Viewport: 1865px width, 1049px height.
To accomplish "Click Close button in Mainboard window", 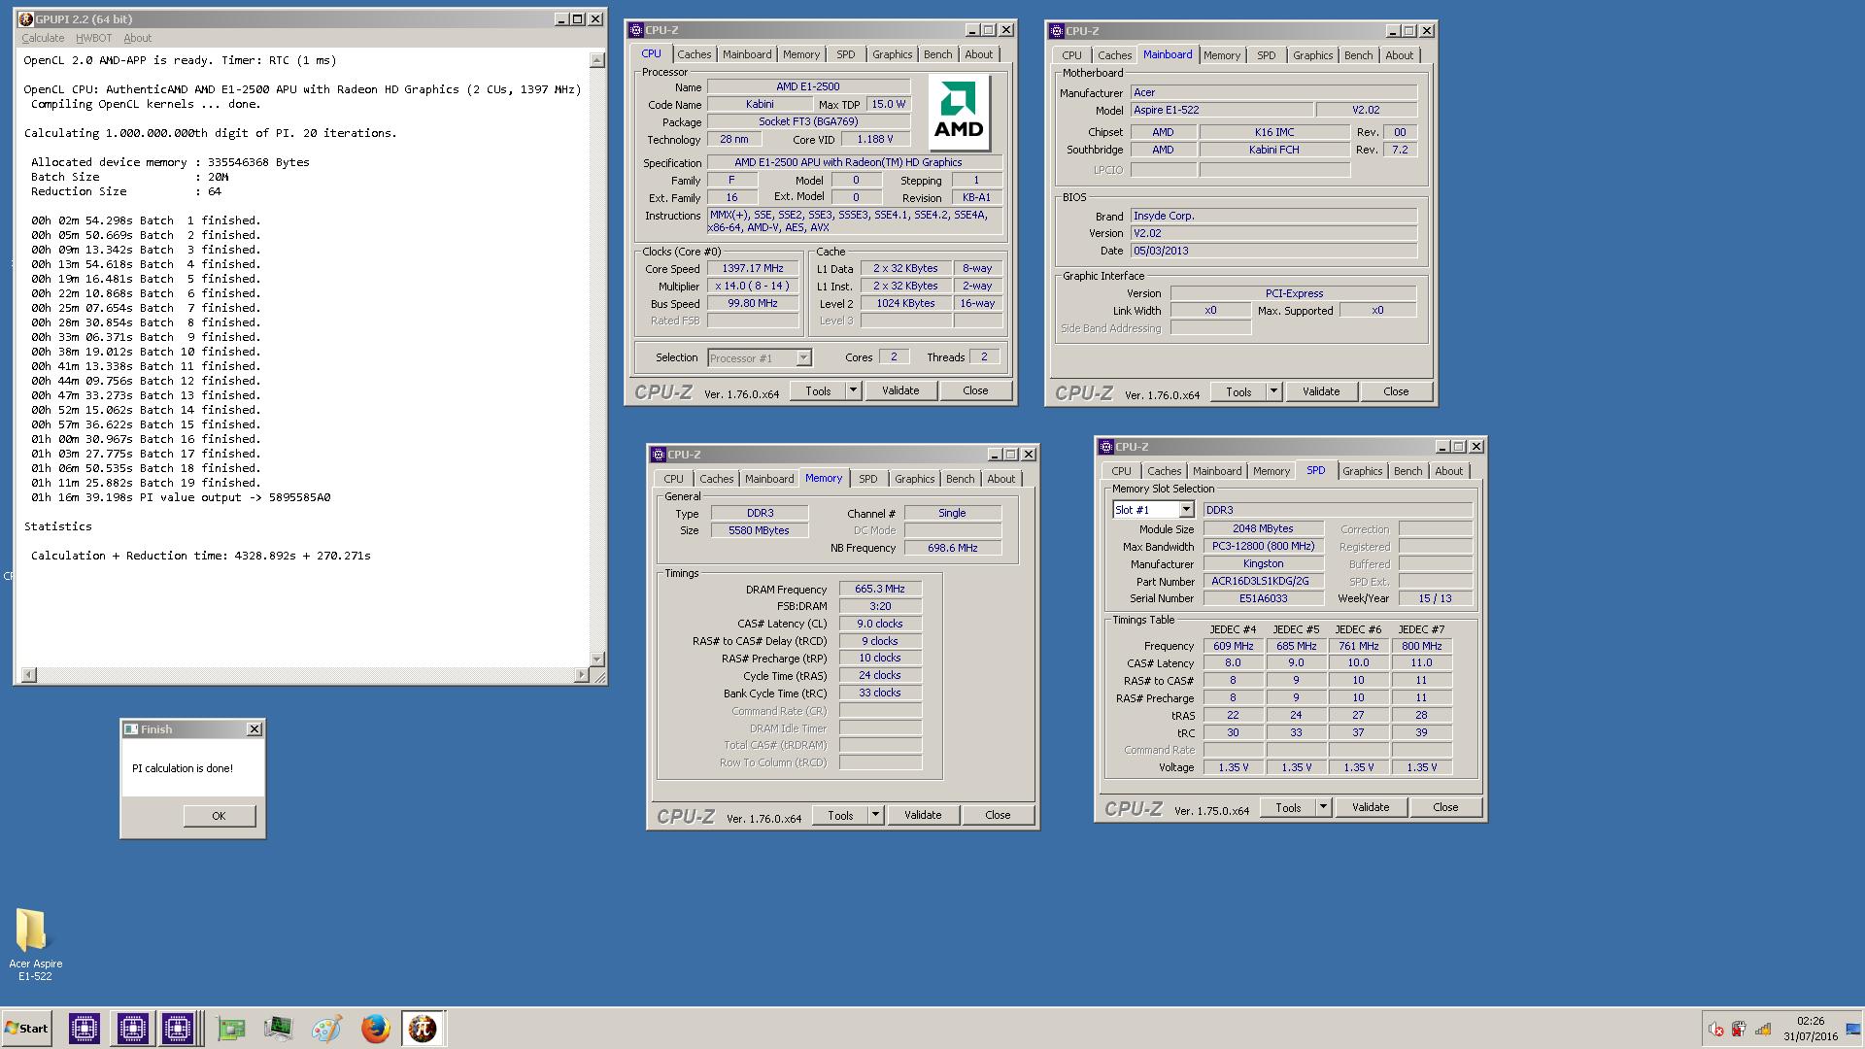I will point(1396,391).
